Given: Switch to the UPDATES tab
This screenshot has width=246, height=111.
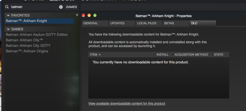Looking at the screenshot, I should point(122,23).
